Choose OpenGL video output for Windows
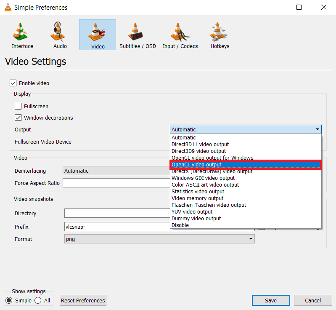The height and width of the screenshot is (310, 336). click(x=246, y=158)
